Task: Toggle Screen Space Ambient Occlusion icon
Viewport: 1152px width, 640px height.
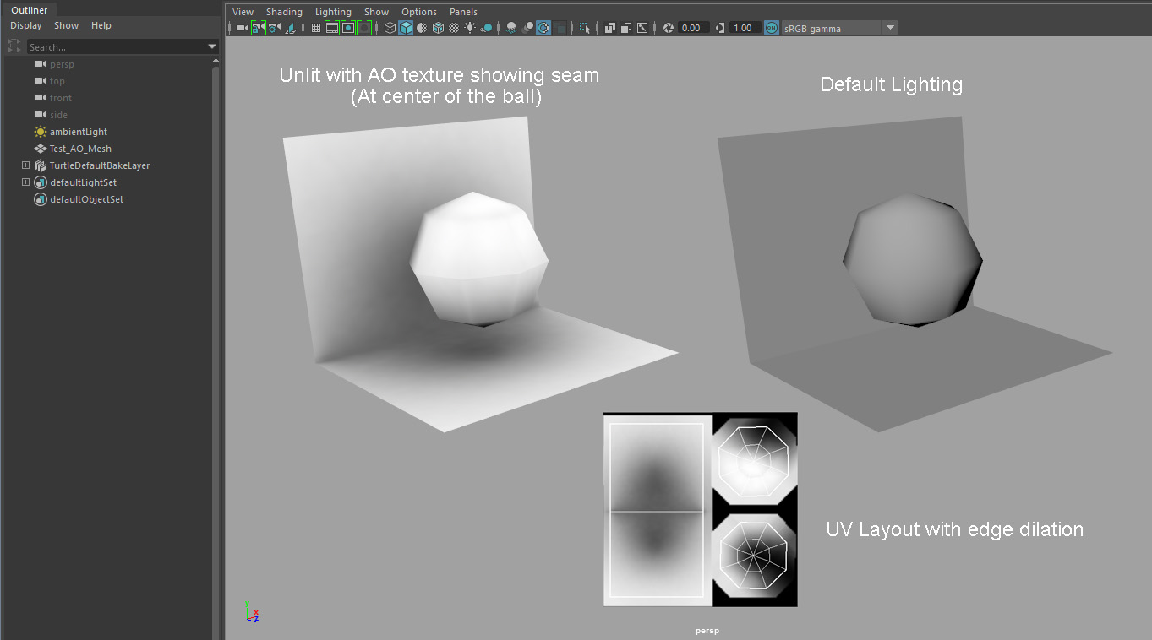Action: 511,28
